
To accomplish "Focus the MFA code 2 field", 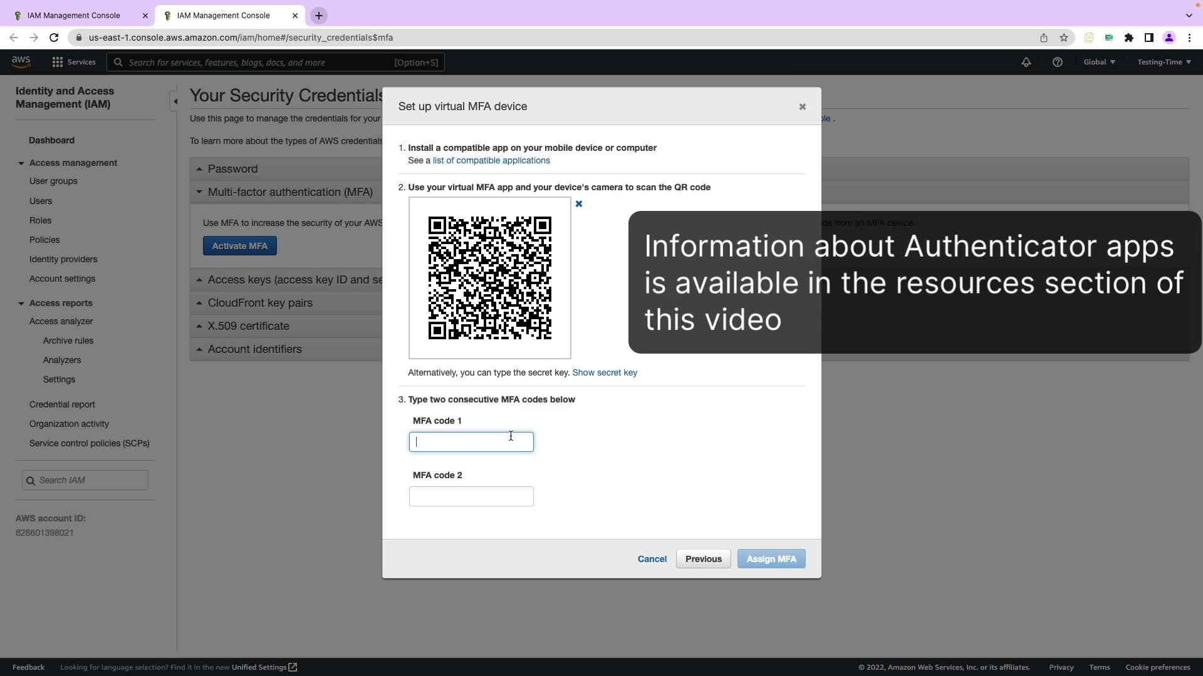I will coord(471,496).
